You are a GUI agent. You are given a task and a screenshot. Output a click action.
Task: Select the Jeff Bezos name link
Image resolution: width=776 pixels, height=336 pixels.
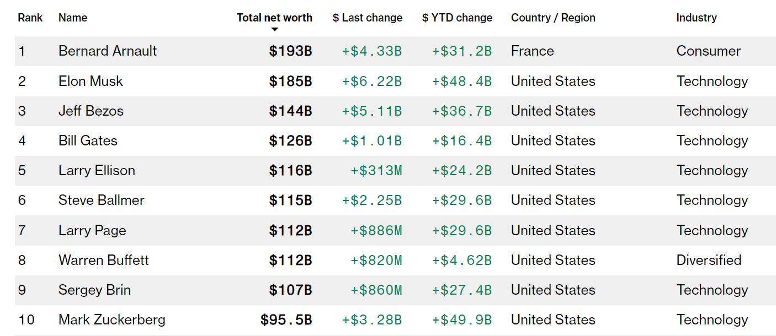click(91, 111)
